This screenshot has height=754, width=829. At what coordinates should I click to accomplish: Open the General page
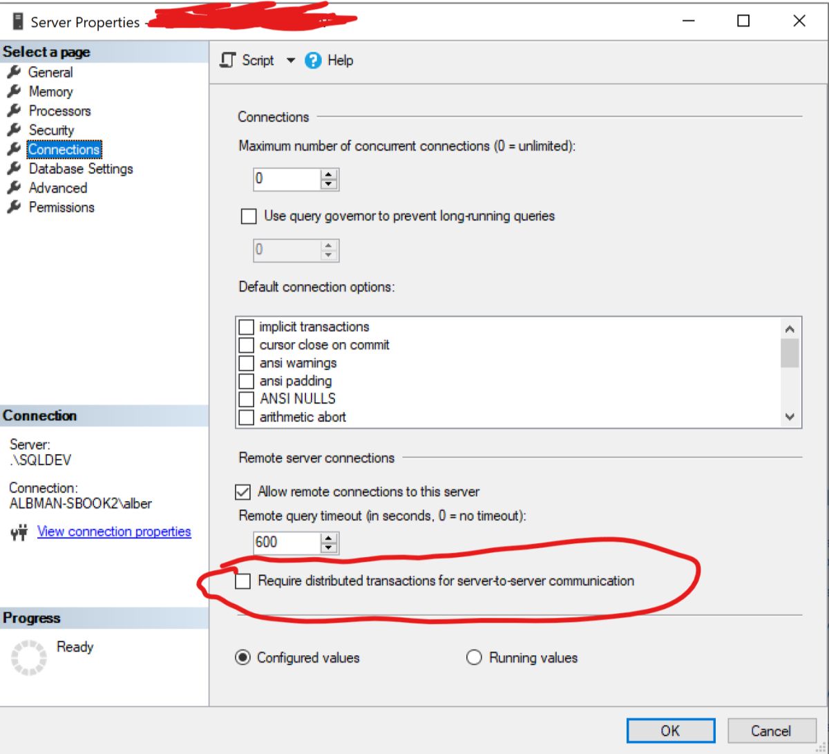(x=50, y=72)
